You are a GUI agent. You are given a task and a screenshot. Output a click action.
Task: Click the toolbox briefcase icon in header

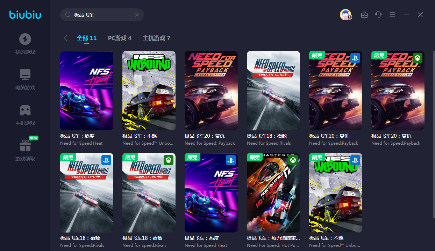tap(364, 15)
